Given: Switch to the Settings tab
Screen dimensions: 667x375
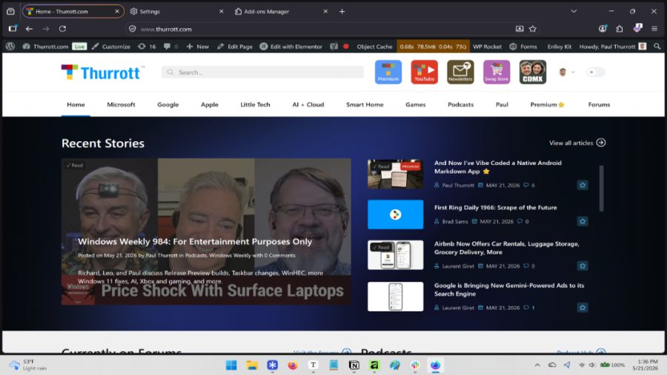Looking at the screenshot, I should click(176, 12).
